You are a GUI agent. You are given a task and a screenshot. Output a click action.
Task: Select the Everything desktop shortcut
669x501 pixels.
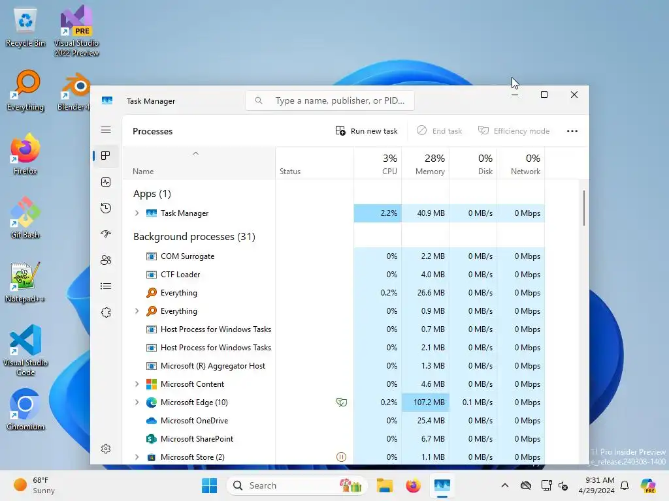[25, 91]
